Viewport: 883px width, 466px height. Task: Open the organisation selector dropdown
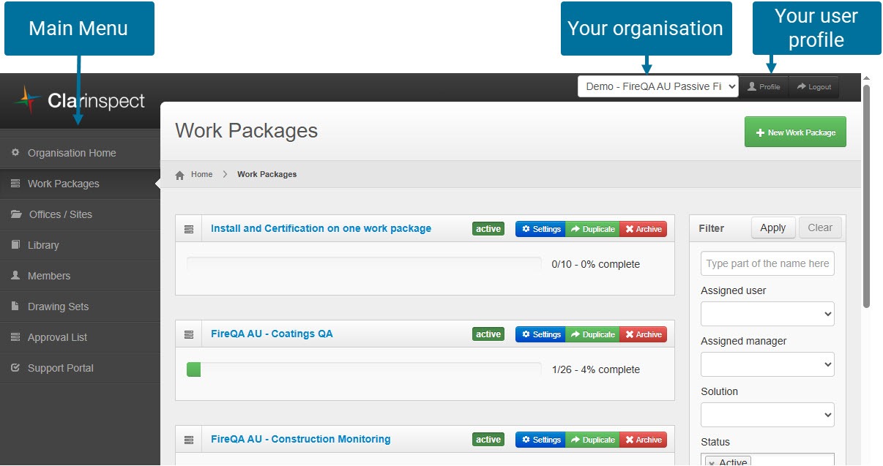click(657, 86)
